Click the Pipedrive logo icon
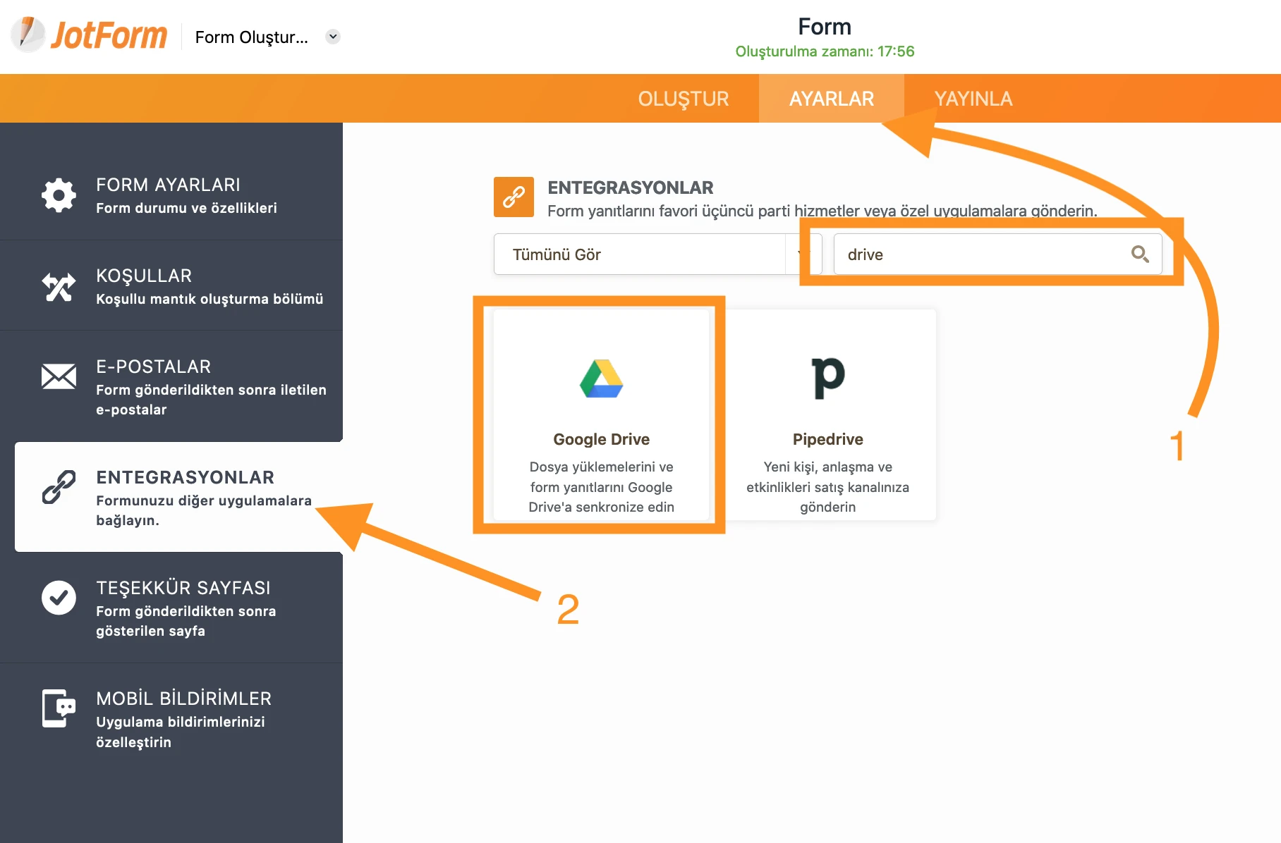The height and width of the screenshot is (843, 1281). point(827,377)
